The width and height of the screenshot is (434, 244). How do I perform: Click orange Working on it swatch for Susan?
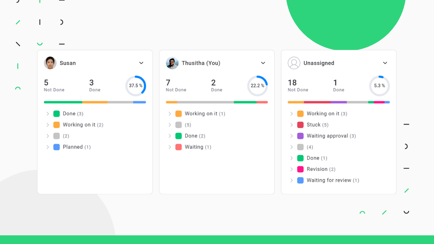click(57, 125)
